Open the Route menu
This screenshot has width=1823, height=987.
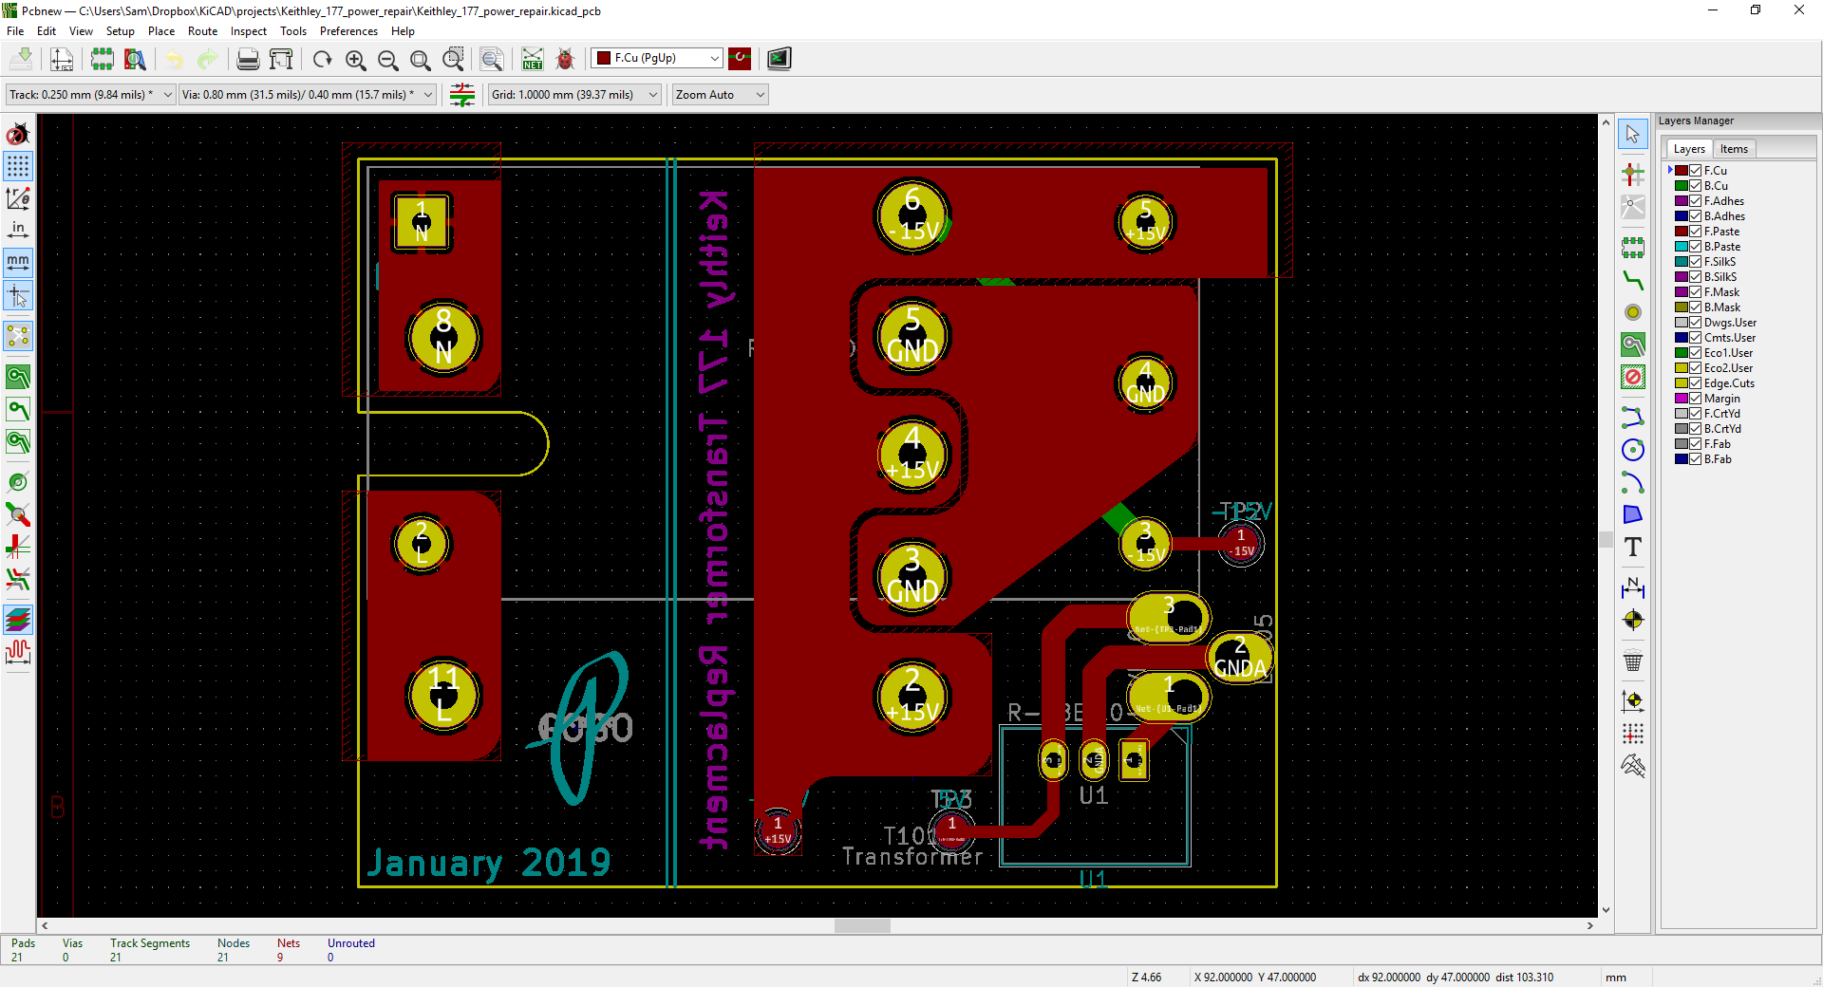pos(202,31)
